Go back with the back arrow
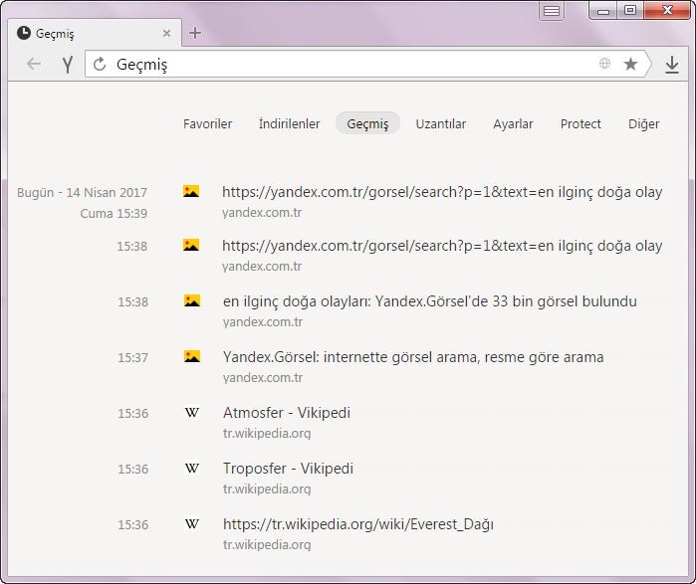The height and width of the screenshot is (584, 696). coord(34,65)
